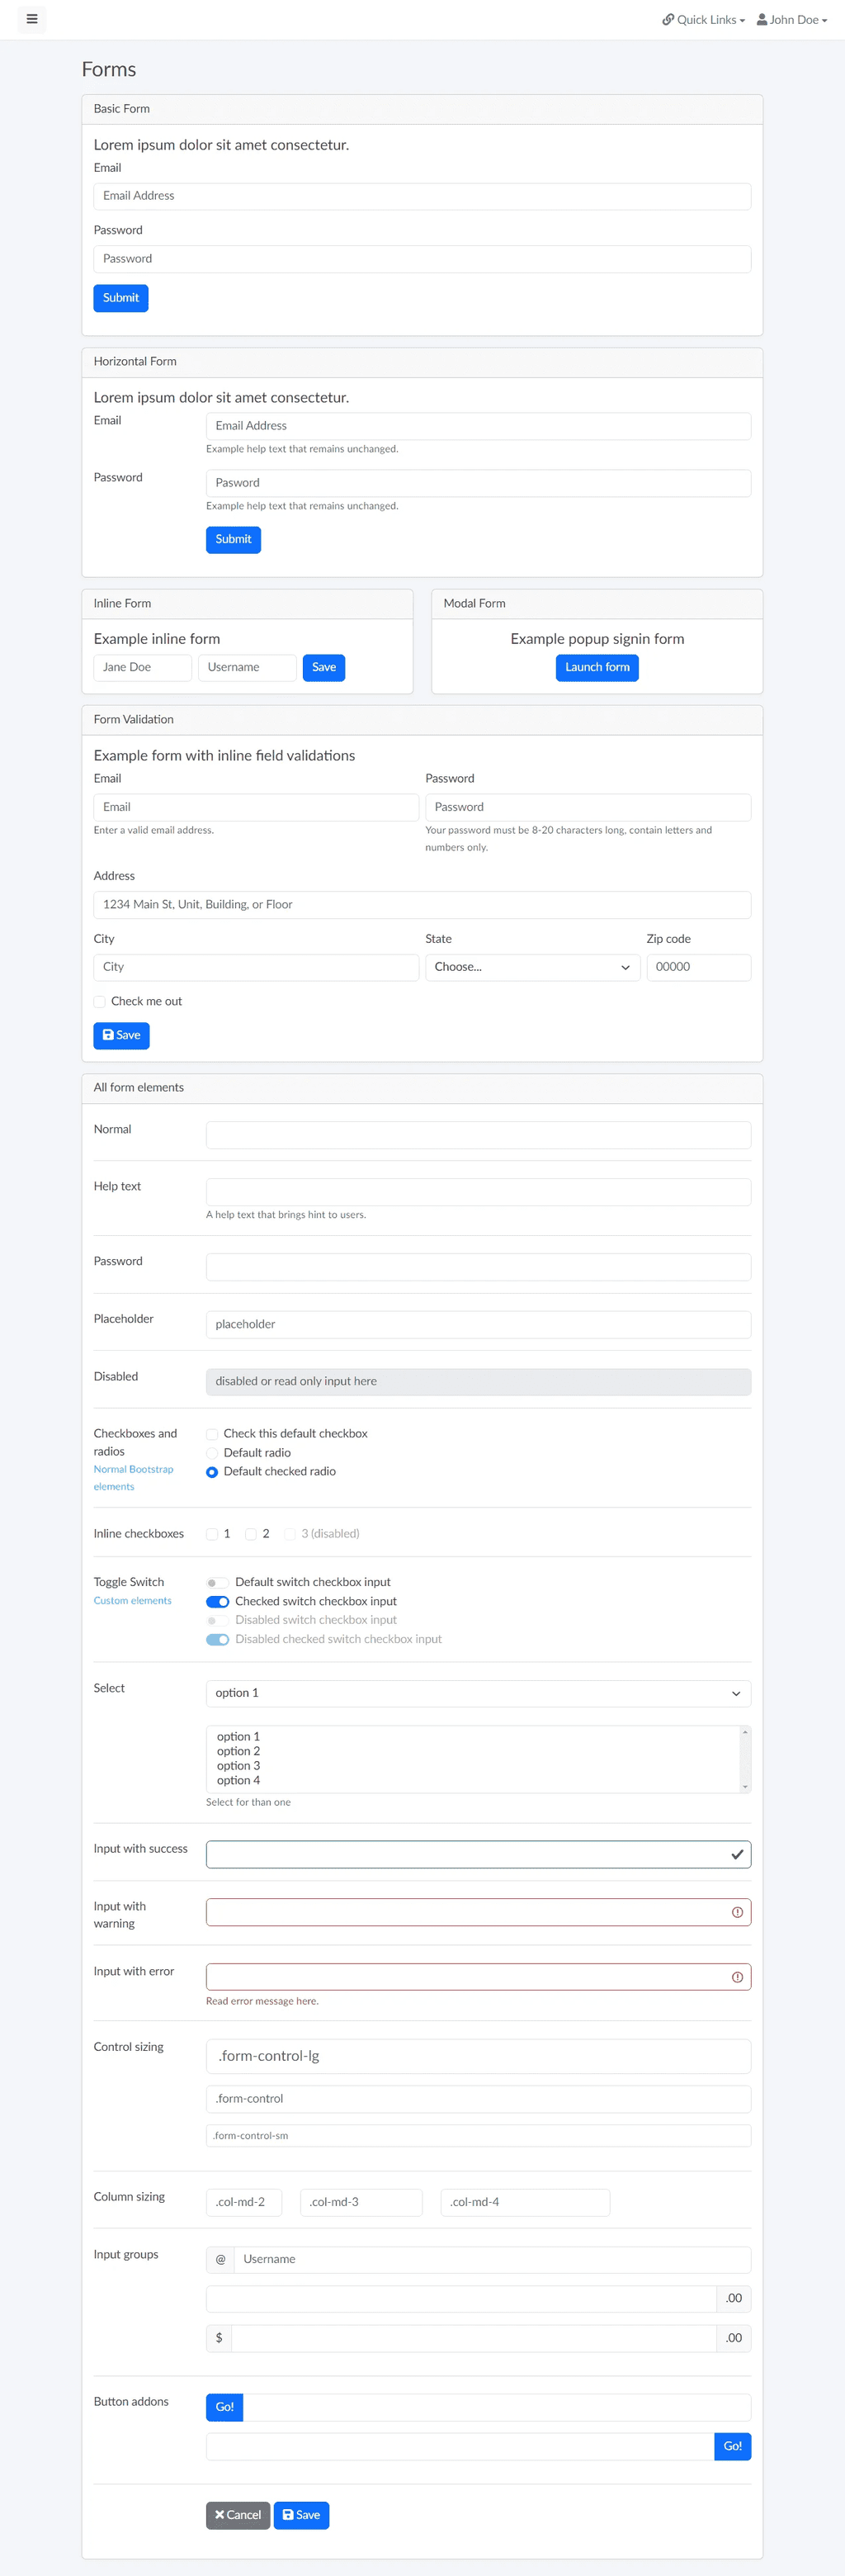The width and height of the screenshot is (845, 2576).
Task: Open the State 'Choose...' dropdown
Action: click(532, 967)
